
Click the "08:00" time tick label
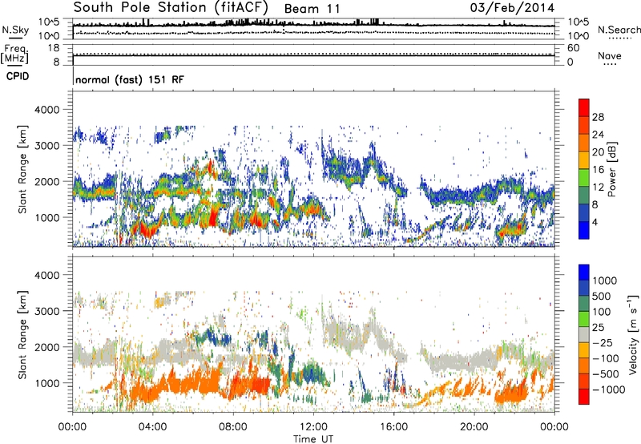233,427
